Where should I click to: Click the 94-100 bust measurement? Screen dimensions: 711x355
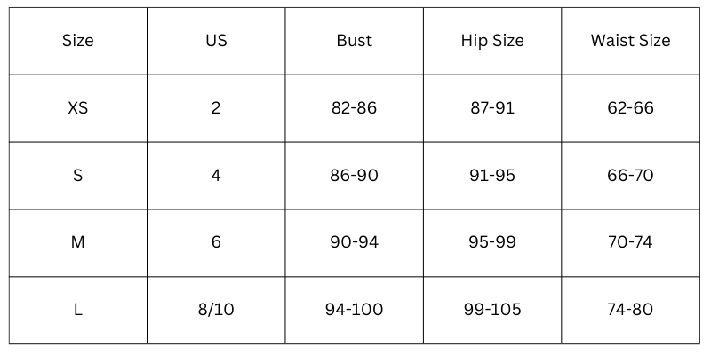354,310
